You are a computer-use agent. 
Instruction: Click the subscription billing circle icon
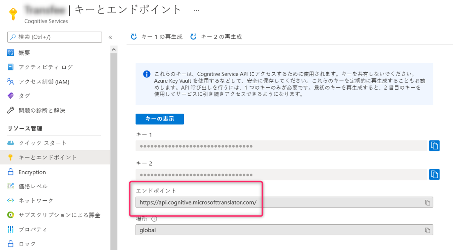click(11, 215)
